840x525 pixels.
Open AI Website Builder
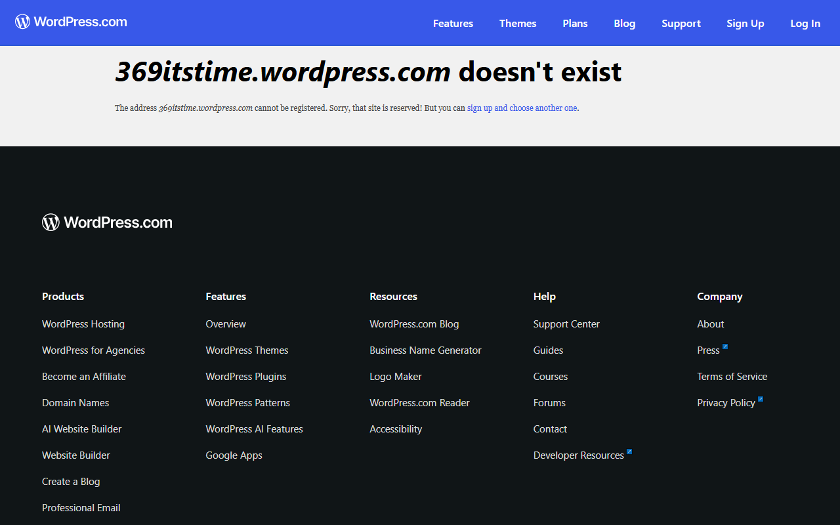point(82,429)
